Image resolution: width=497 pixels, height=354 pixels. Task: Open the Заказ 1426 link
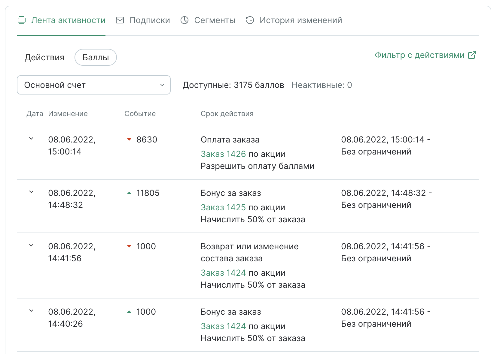tap(223, 154)
